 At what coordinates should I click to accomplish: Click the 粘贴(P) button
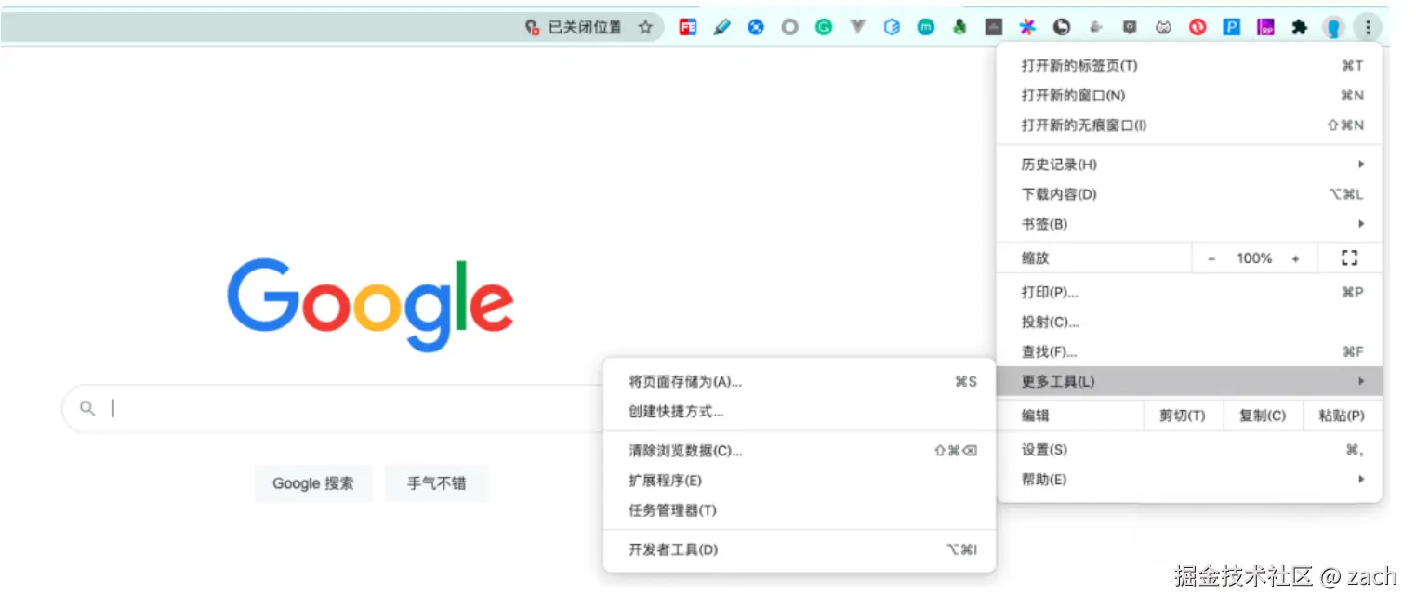1342,416
